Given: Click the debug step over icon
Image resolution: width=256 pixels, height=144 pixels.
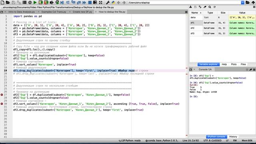Looking at the screenshot, I should point(68,2).
